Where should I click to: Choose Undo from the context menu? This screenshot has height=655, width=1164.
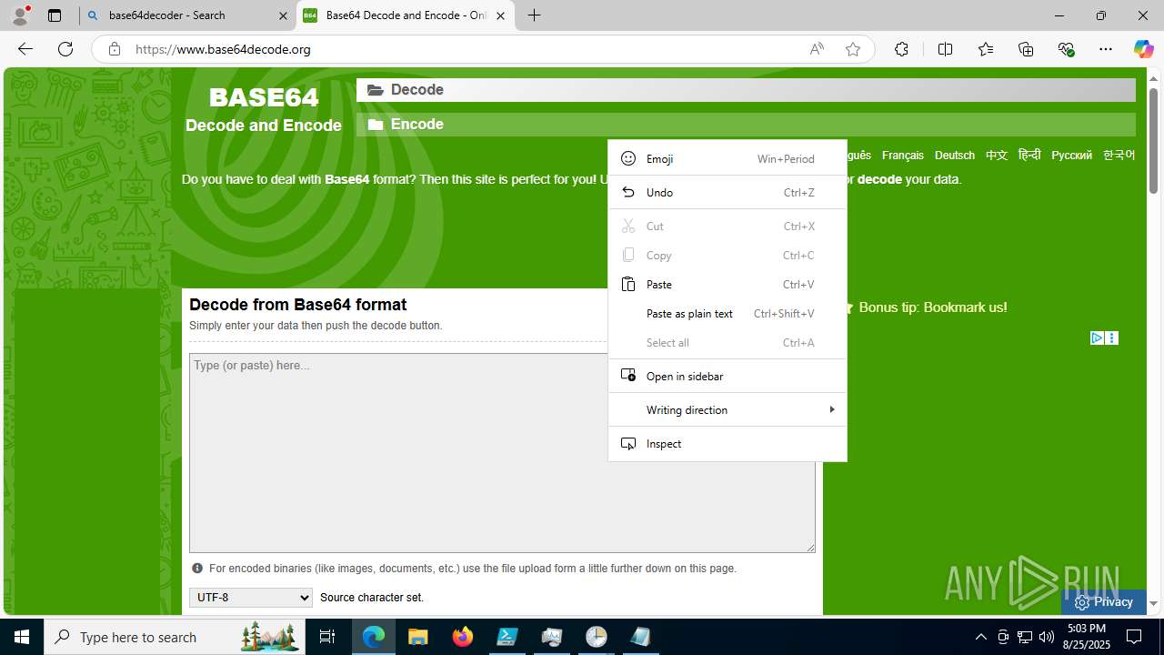tap(727, 192)
